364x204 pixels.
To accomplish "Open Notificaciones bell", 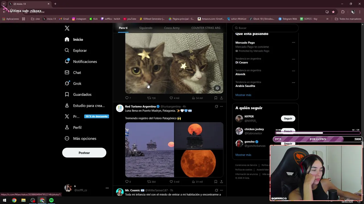I will click(81, 61).
